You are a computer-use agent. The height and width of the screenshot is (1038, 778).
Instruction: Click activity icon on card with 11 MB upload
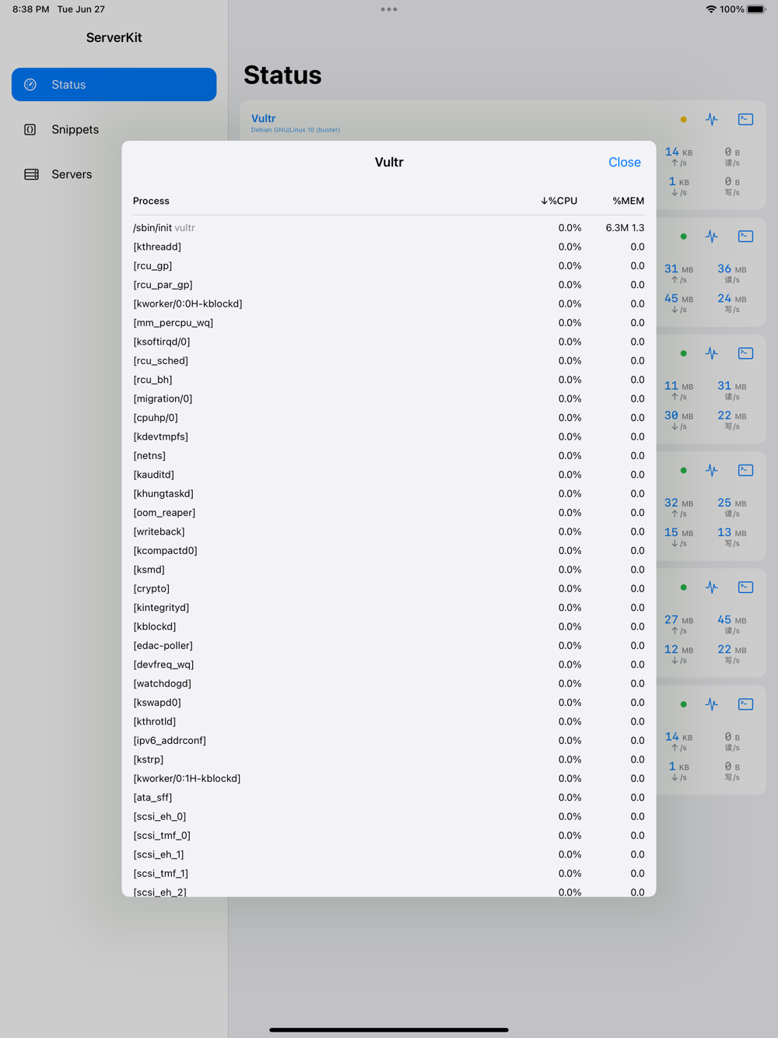(712, 353)
